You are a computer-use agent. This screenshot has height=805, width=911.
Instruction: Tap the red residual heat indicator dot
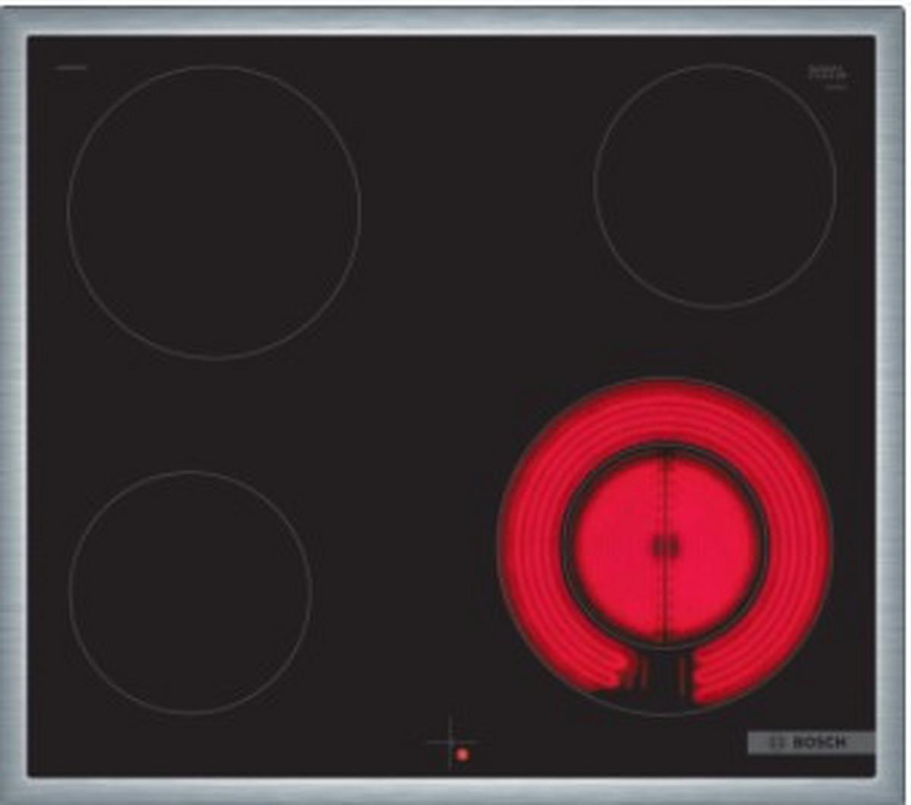462,754
